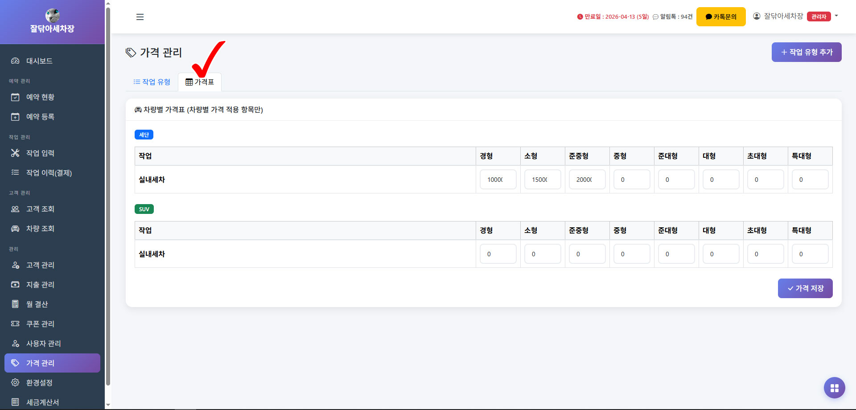Click the 세단 경형 price field

click(x=498, y=180)
